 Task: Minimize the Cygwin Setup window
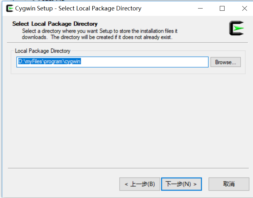(x=200, y=9)
